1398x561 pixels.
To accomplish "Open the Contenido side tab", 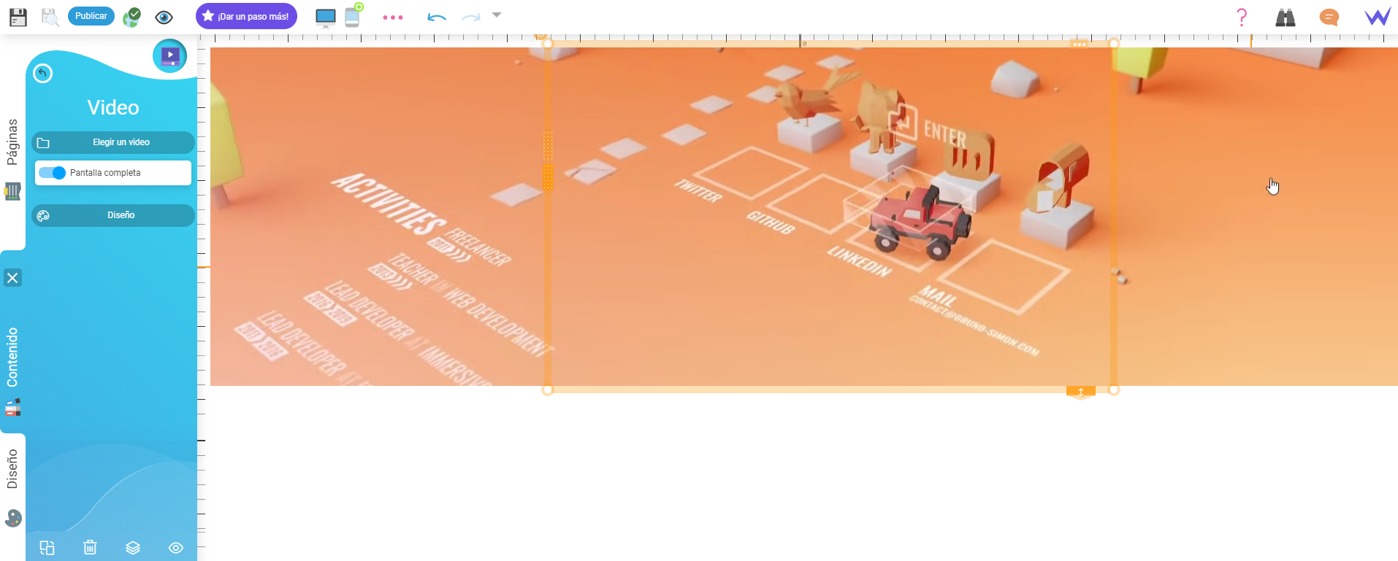I will [x=12, y=357].
